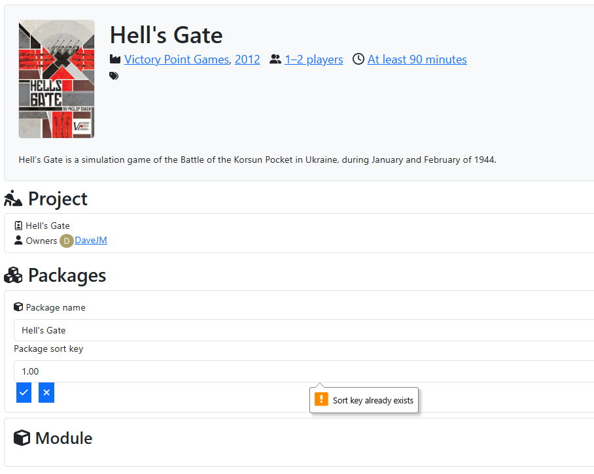Cancel package edit with X button
This screenshot has height=474, width=594.
click(46, 392)
